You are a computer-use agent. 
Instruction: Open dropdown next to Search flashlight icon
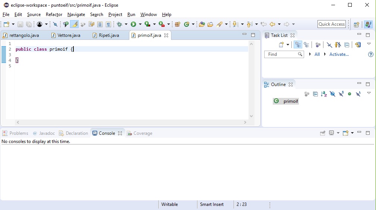point(226,24)
